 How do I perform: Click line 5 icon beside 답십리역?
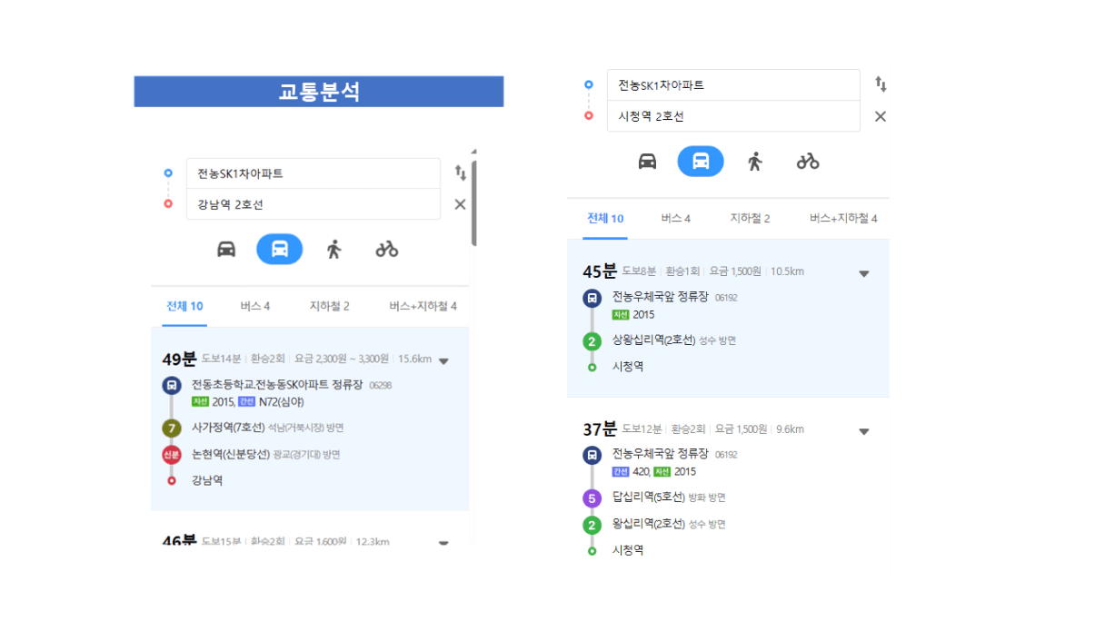click(x=592, y=498)
